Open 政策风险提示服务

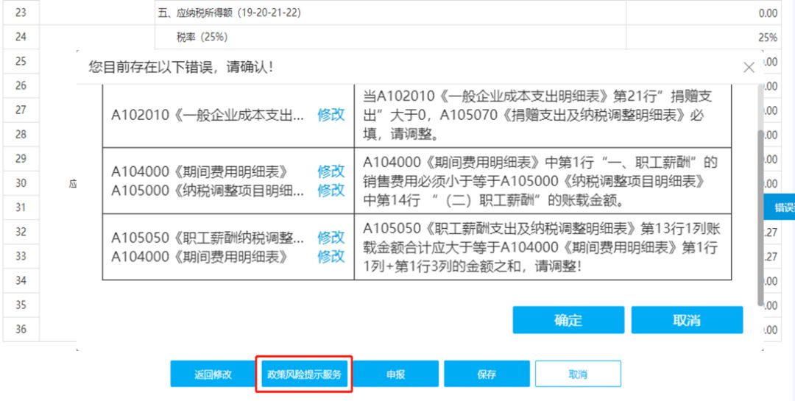point(304,374)
